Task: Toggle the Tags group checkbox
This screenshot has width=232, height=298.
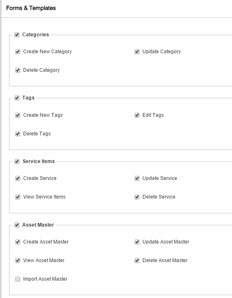Action: (17, 98)
